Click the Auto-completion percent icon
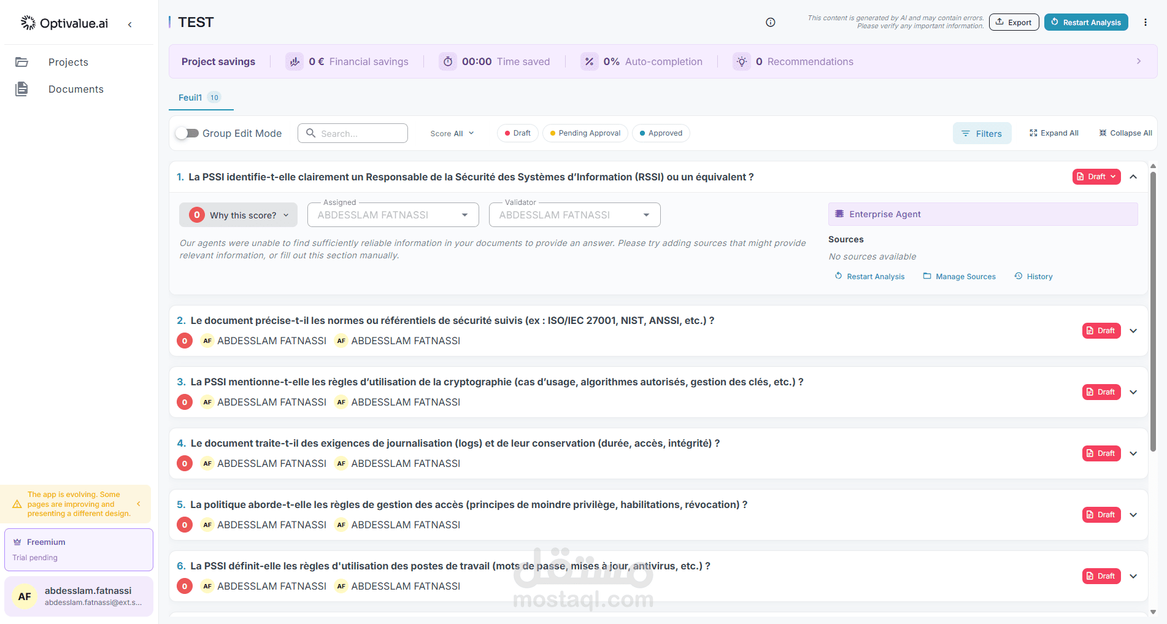This screenshot has width=1167, height=624. pyautogui.click(x=589, y=61)
